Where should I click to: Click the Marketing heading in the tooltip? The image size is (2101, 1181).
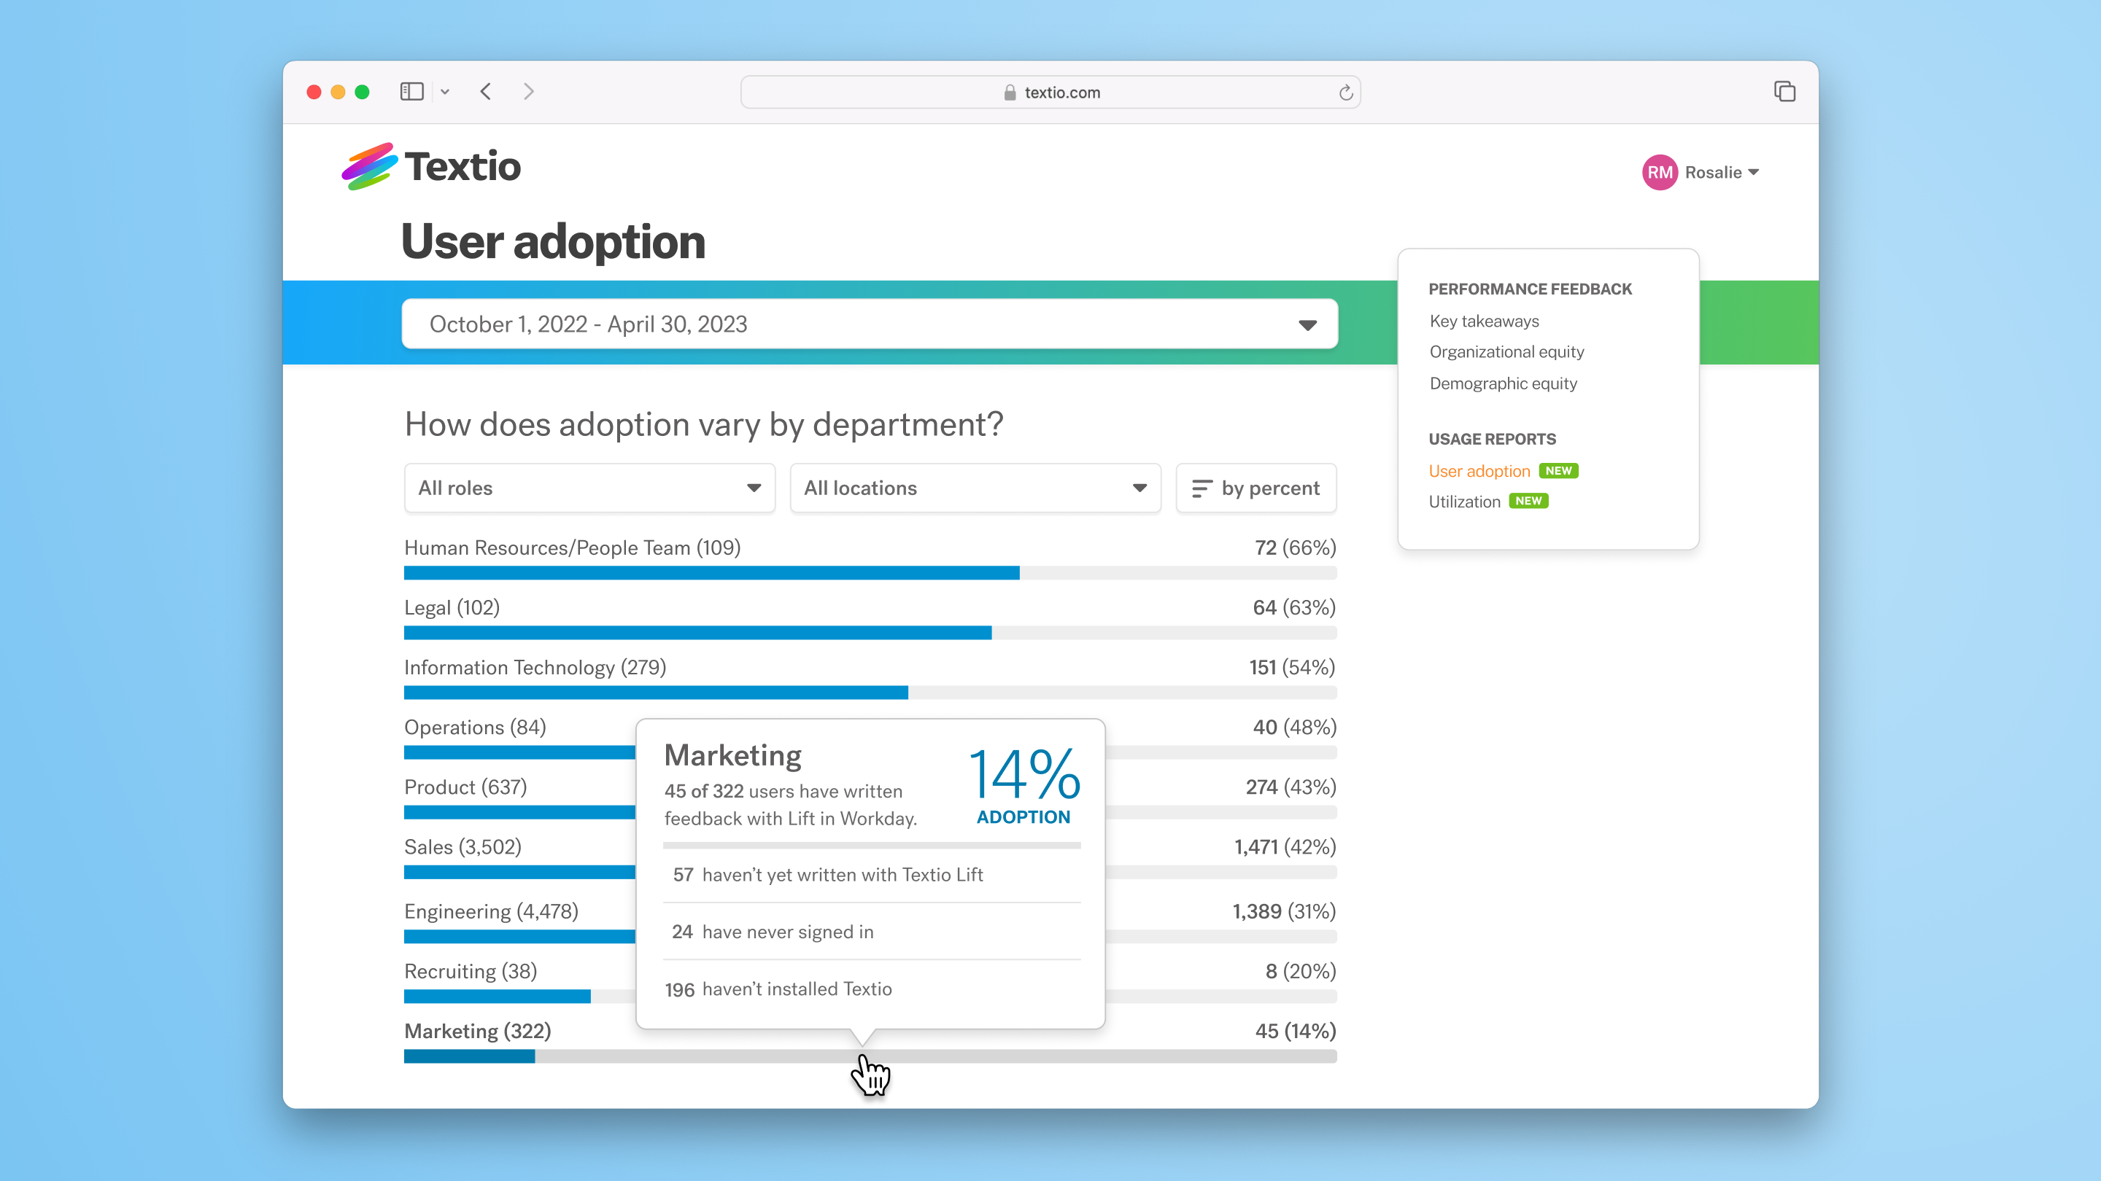732,755
